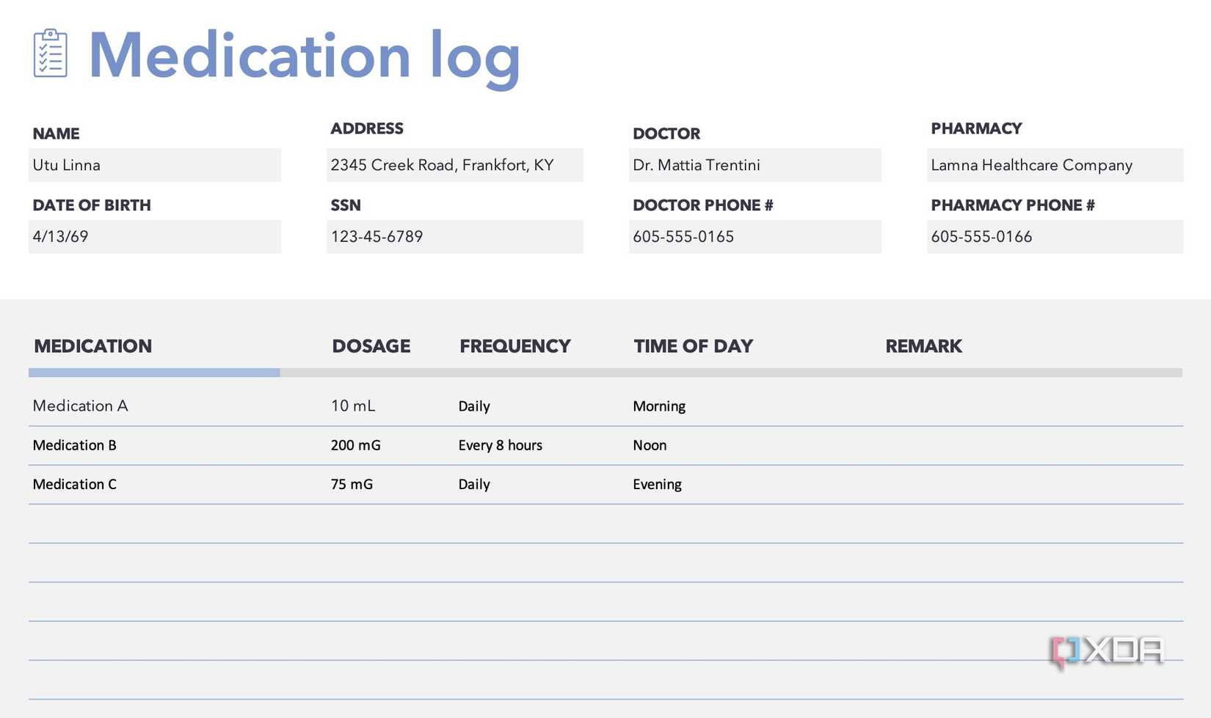Select the TIME OF DAY column header

point(694,346)
